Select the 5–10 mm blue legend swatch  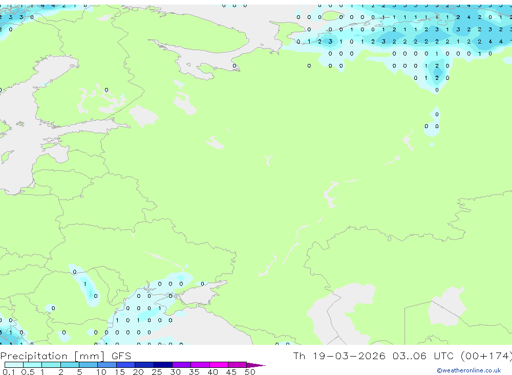point(89,365)
